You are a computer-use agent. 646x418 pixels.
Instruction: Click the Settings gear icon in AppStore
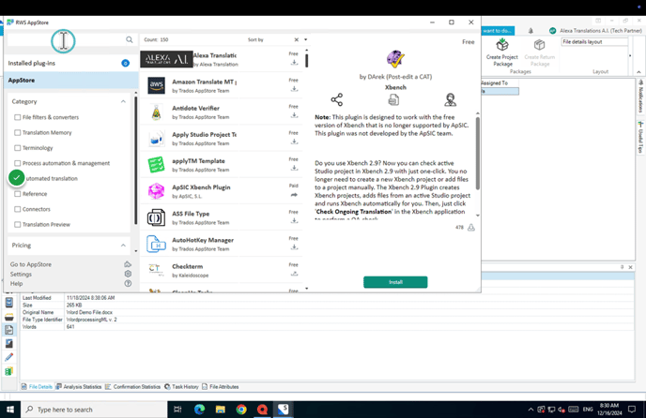pyautogui.click(x=128, y=274)
